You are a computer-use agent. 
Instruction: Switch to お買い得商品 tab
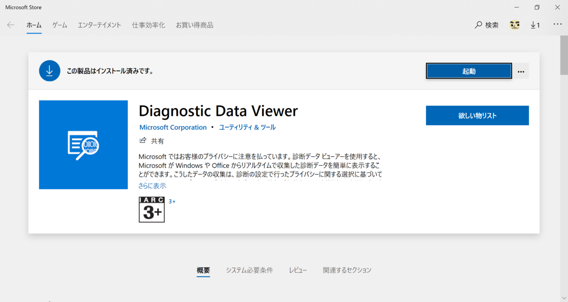tap(195, 25)
